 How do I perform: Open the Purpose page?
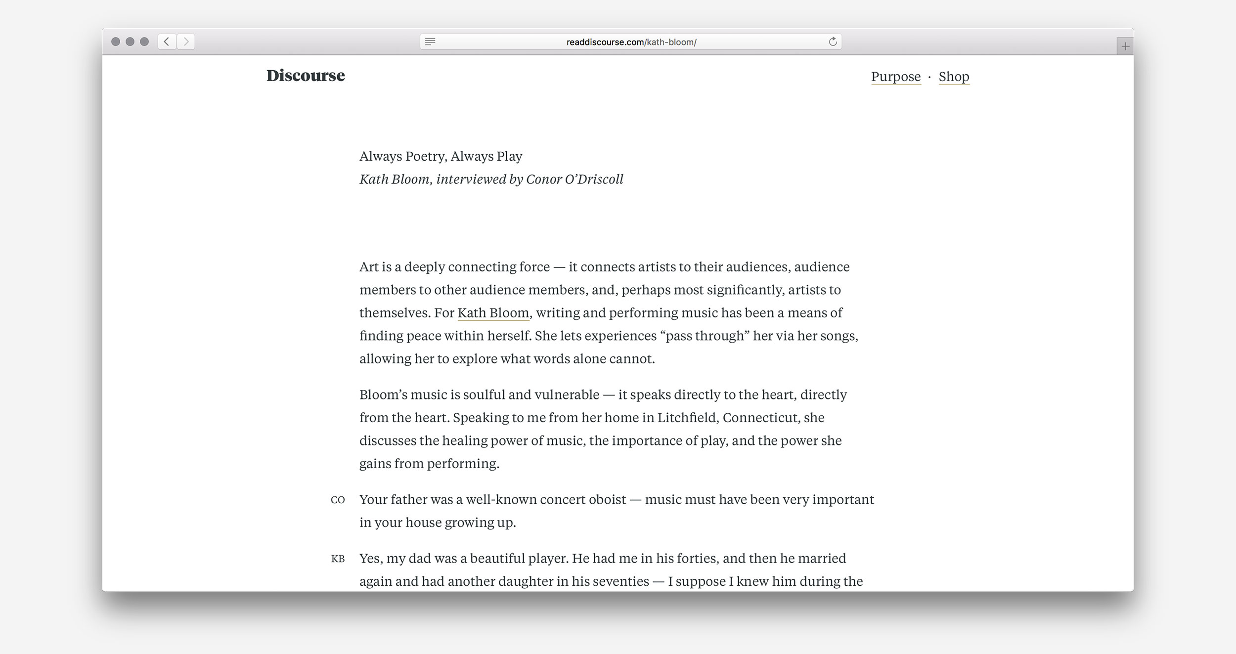click(895, 77)
